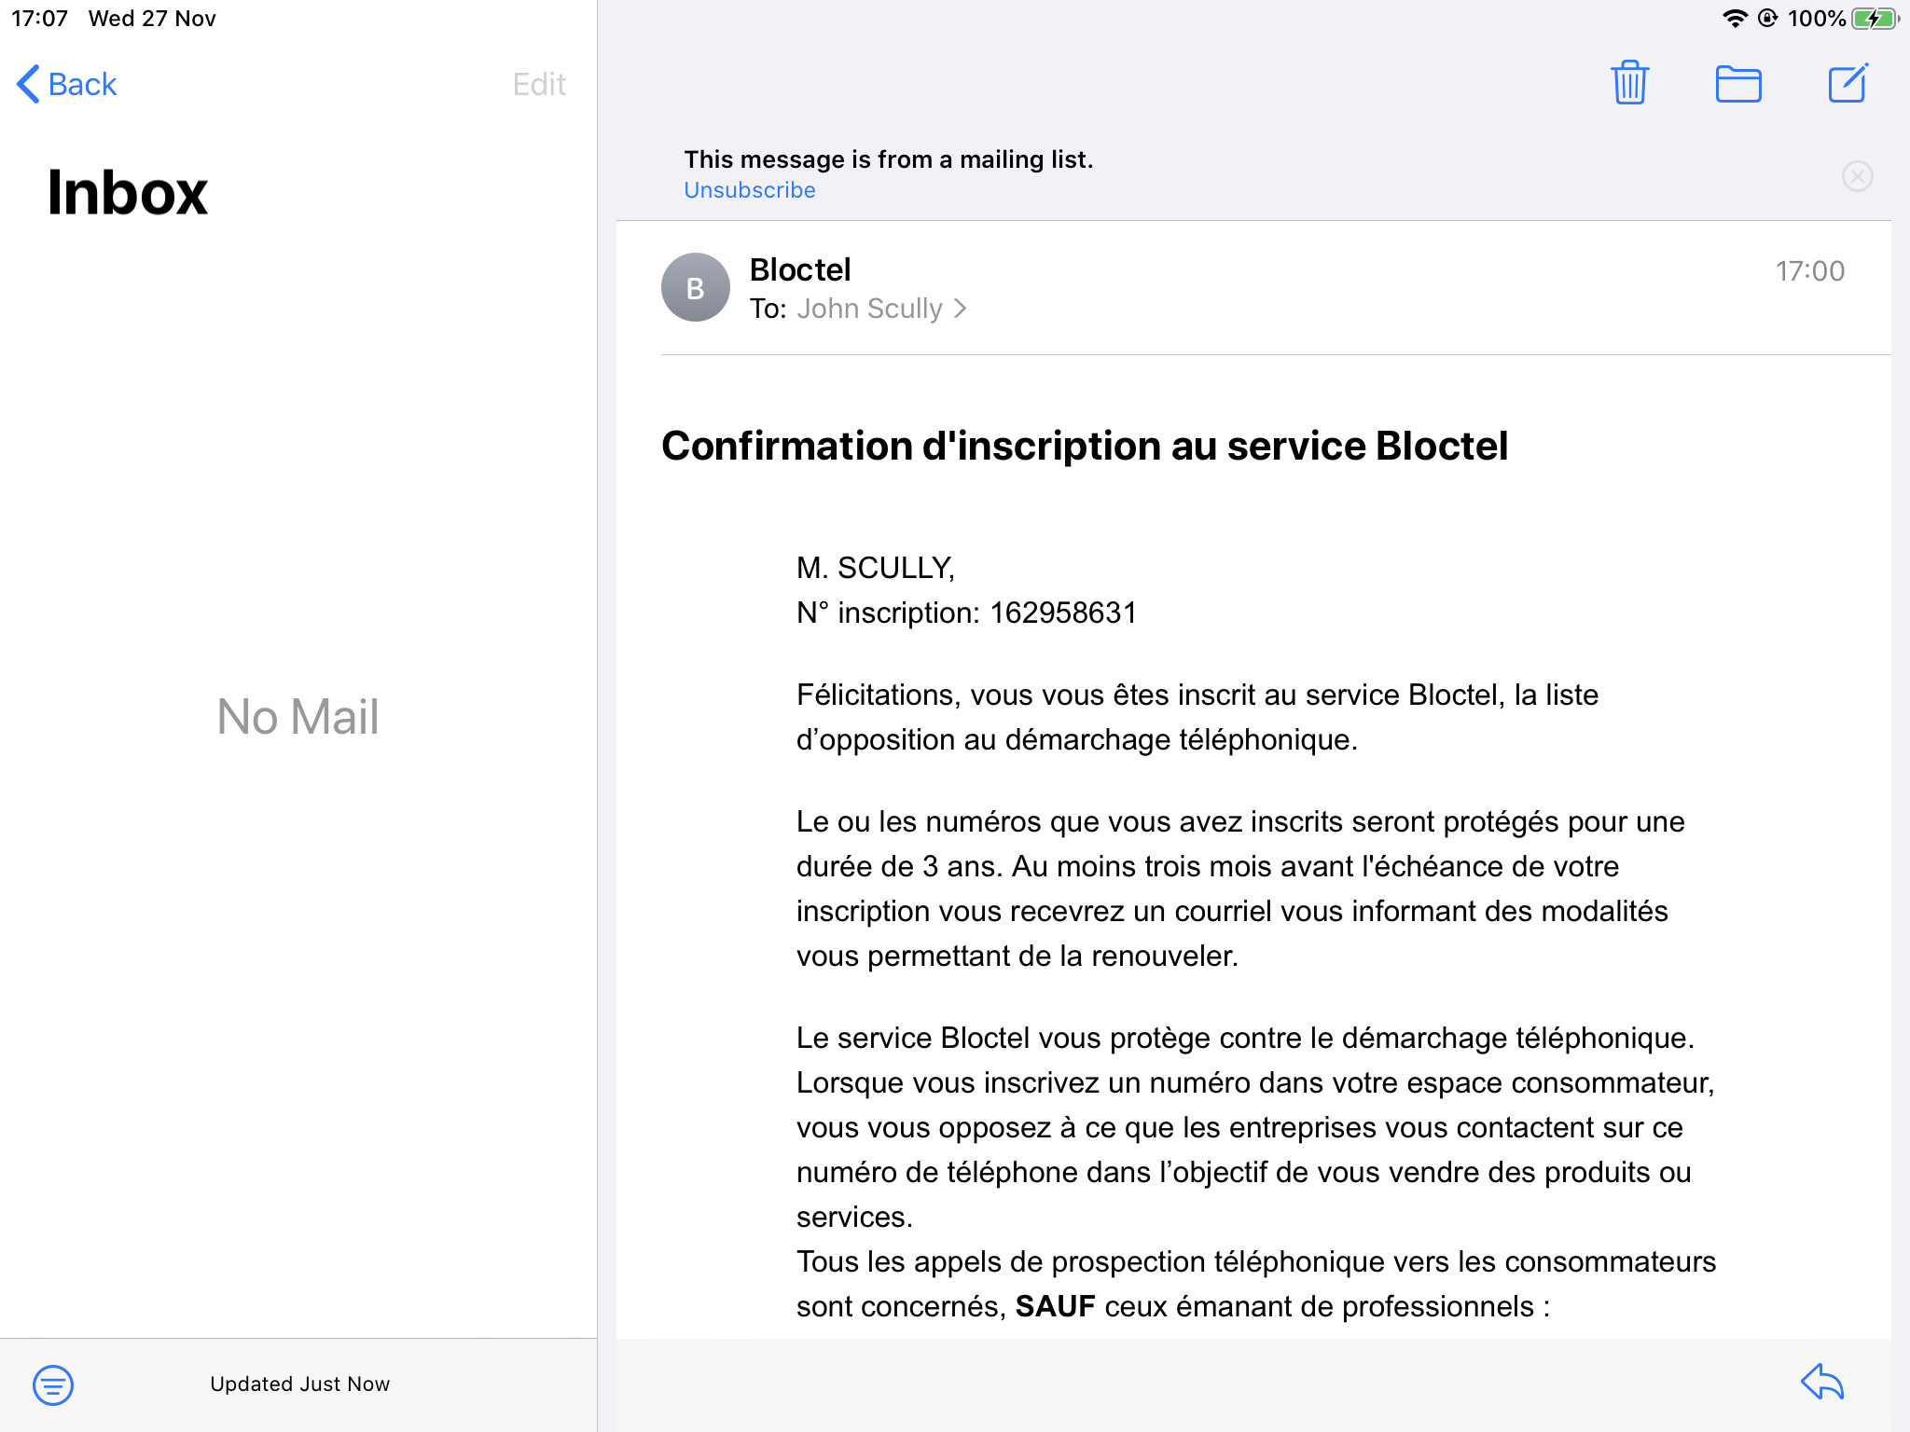This screenshot has width=1910, height=1432.
Task: Toggle the inbox filter icon
Action: coord(53,1384)
